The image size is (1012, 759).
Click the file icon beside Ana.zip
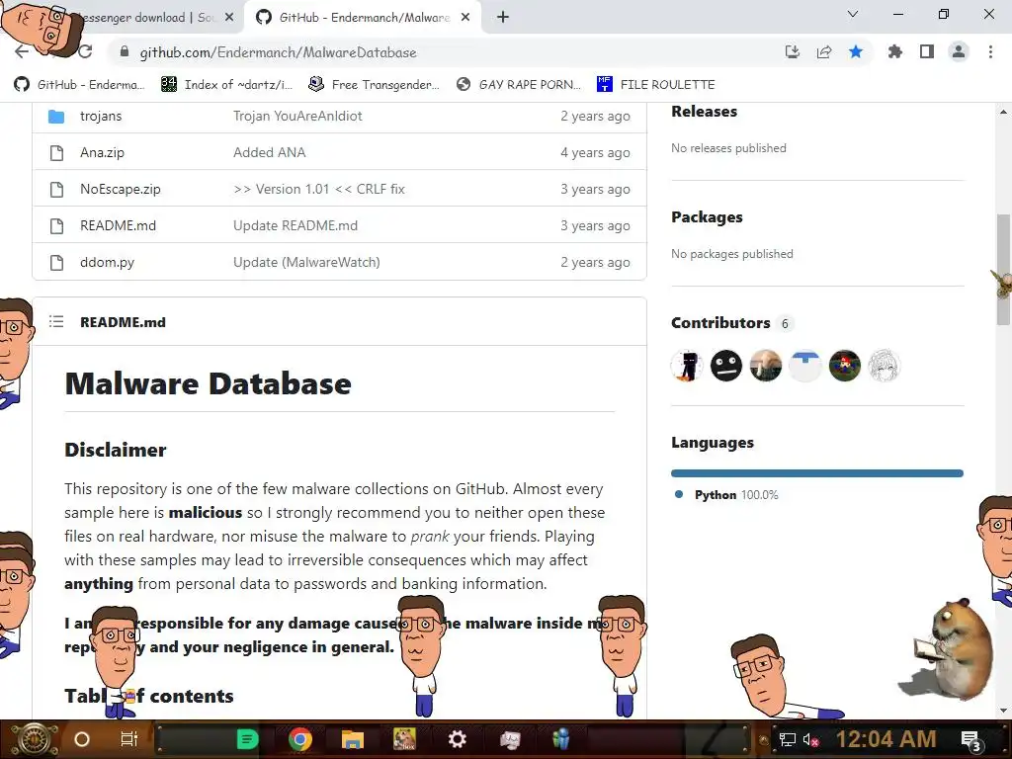point(56,153)
